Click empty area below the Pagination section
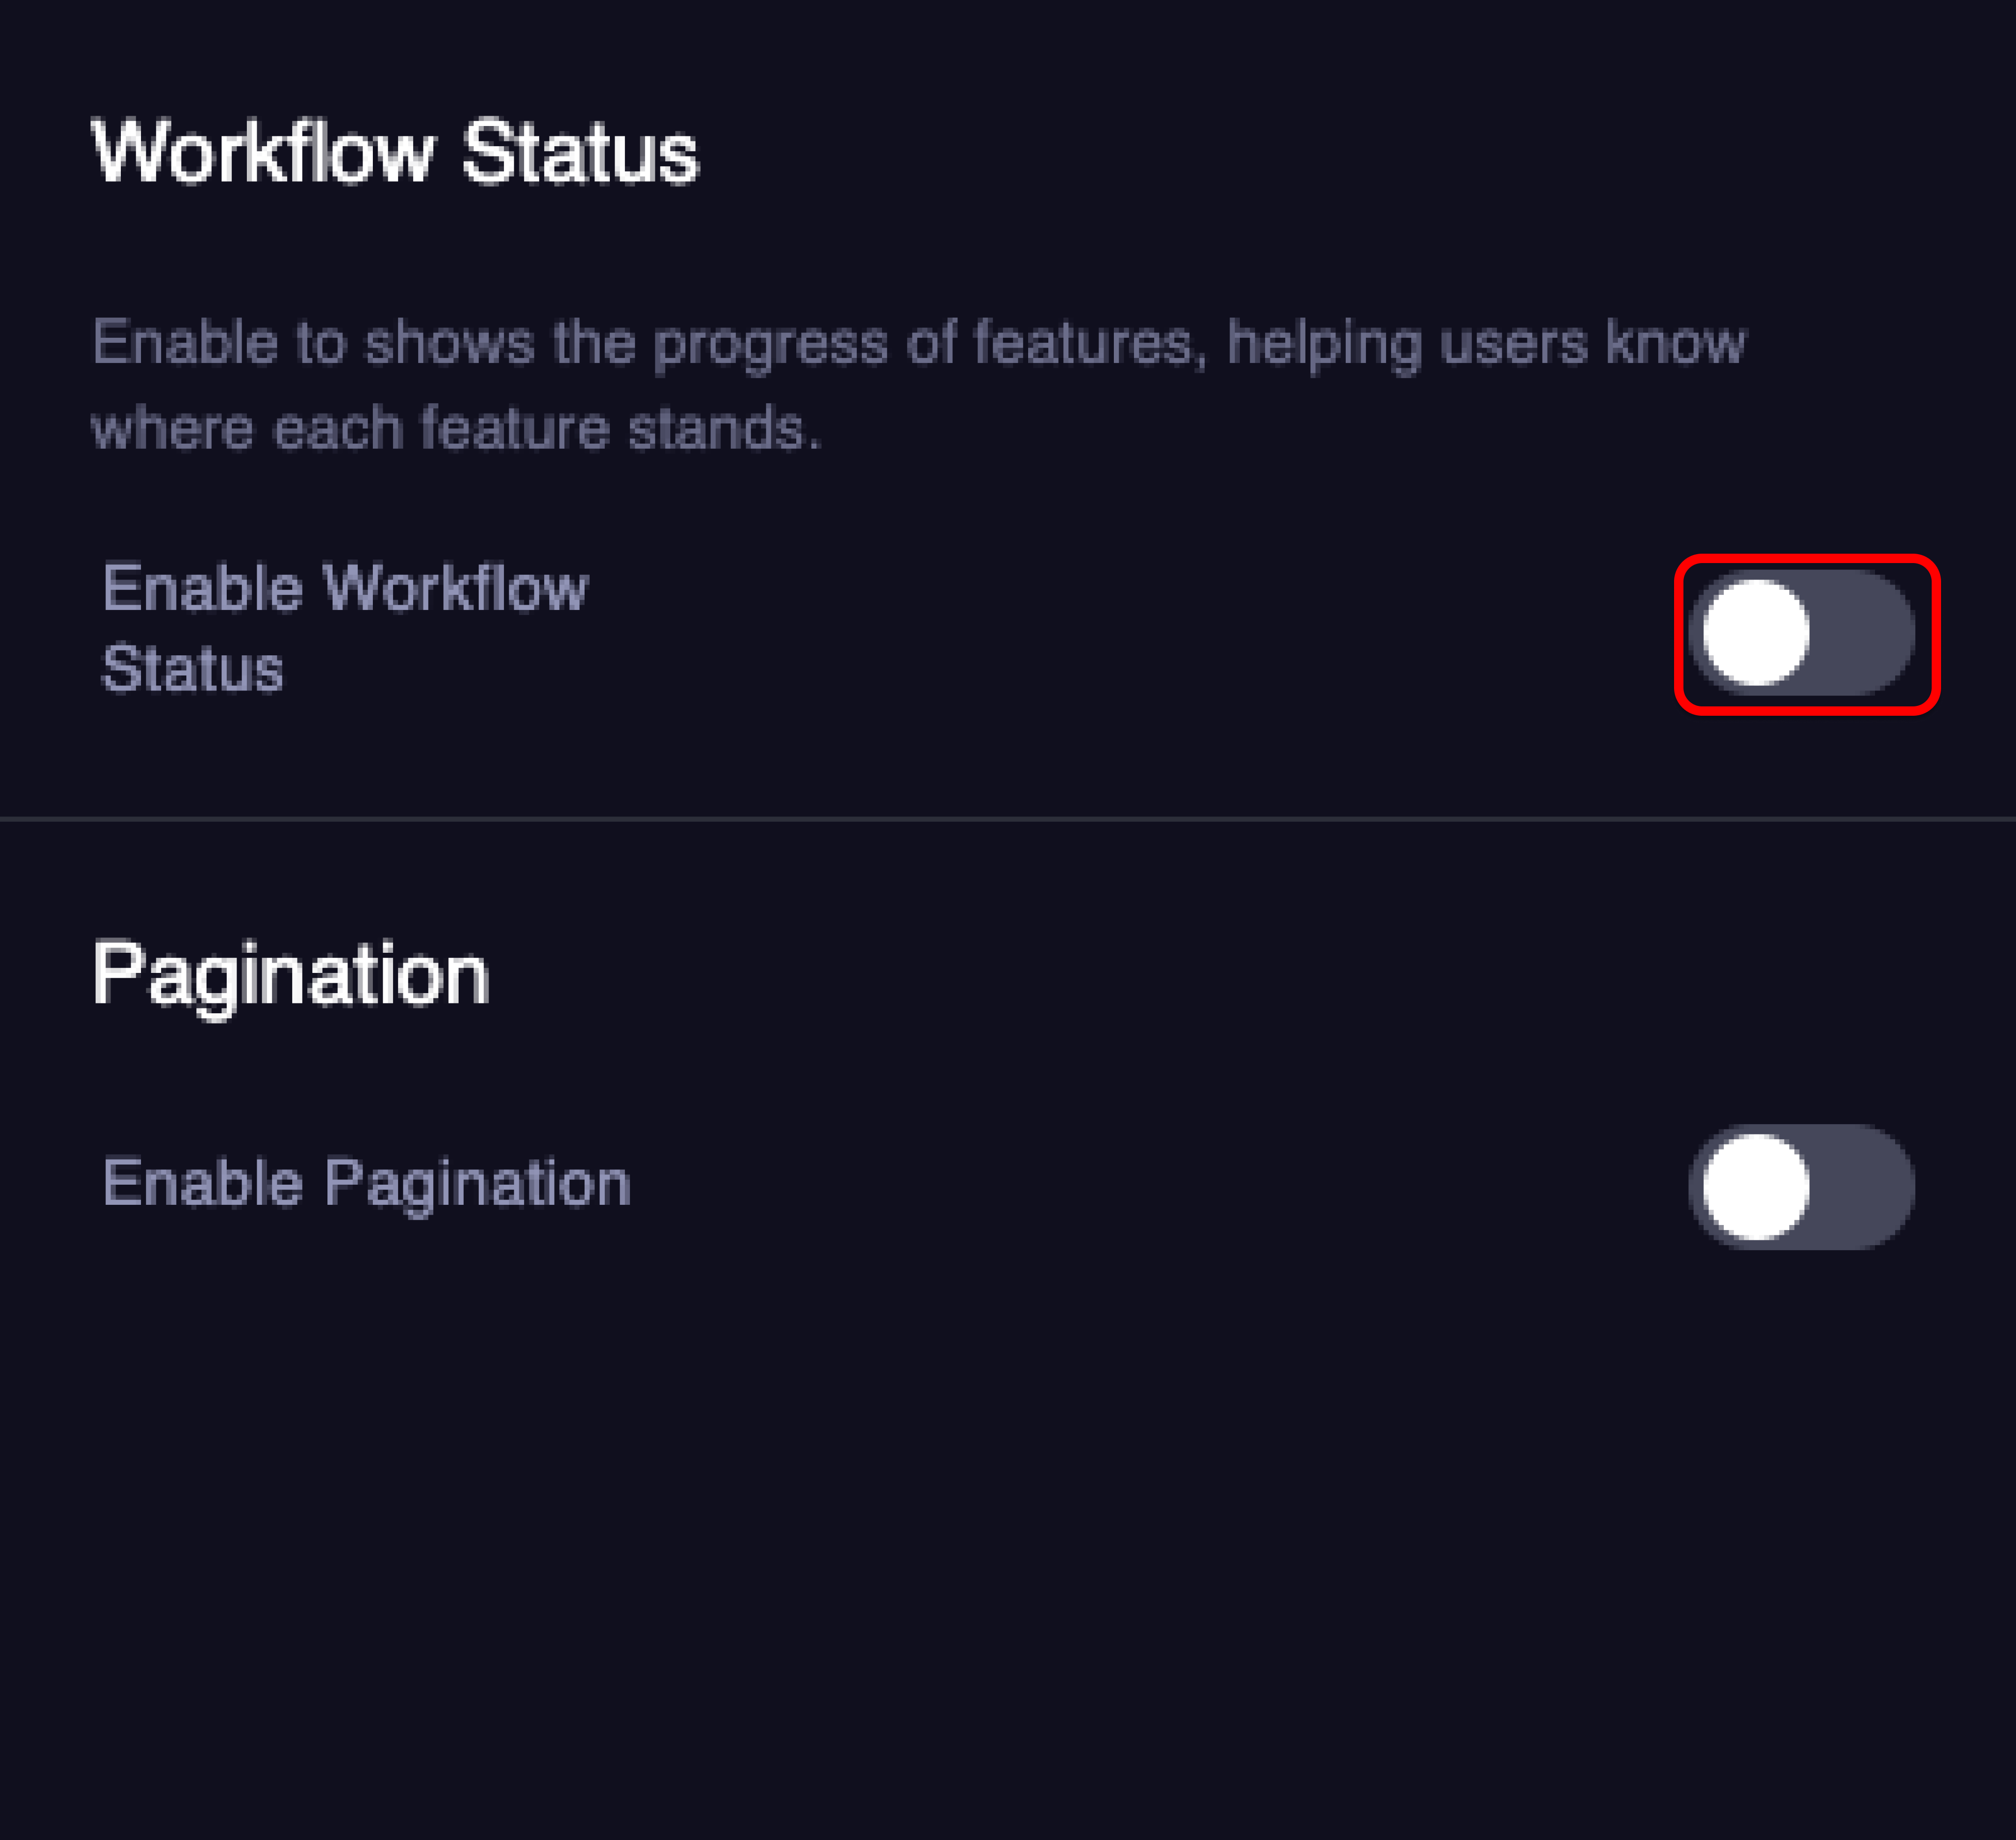This screenshot has height=1840, width=2016. 1008,1550
